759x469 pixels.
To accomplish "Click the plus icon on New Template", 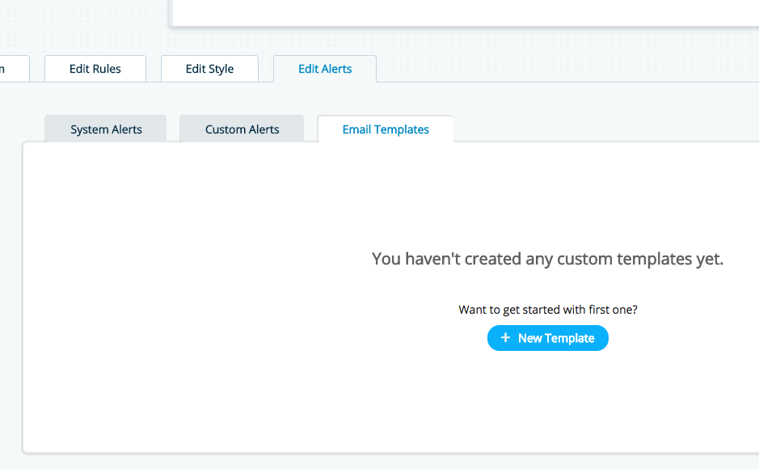I will coord(505,338).
